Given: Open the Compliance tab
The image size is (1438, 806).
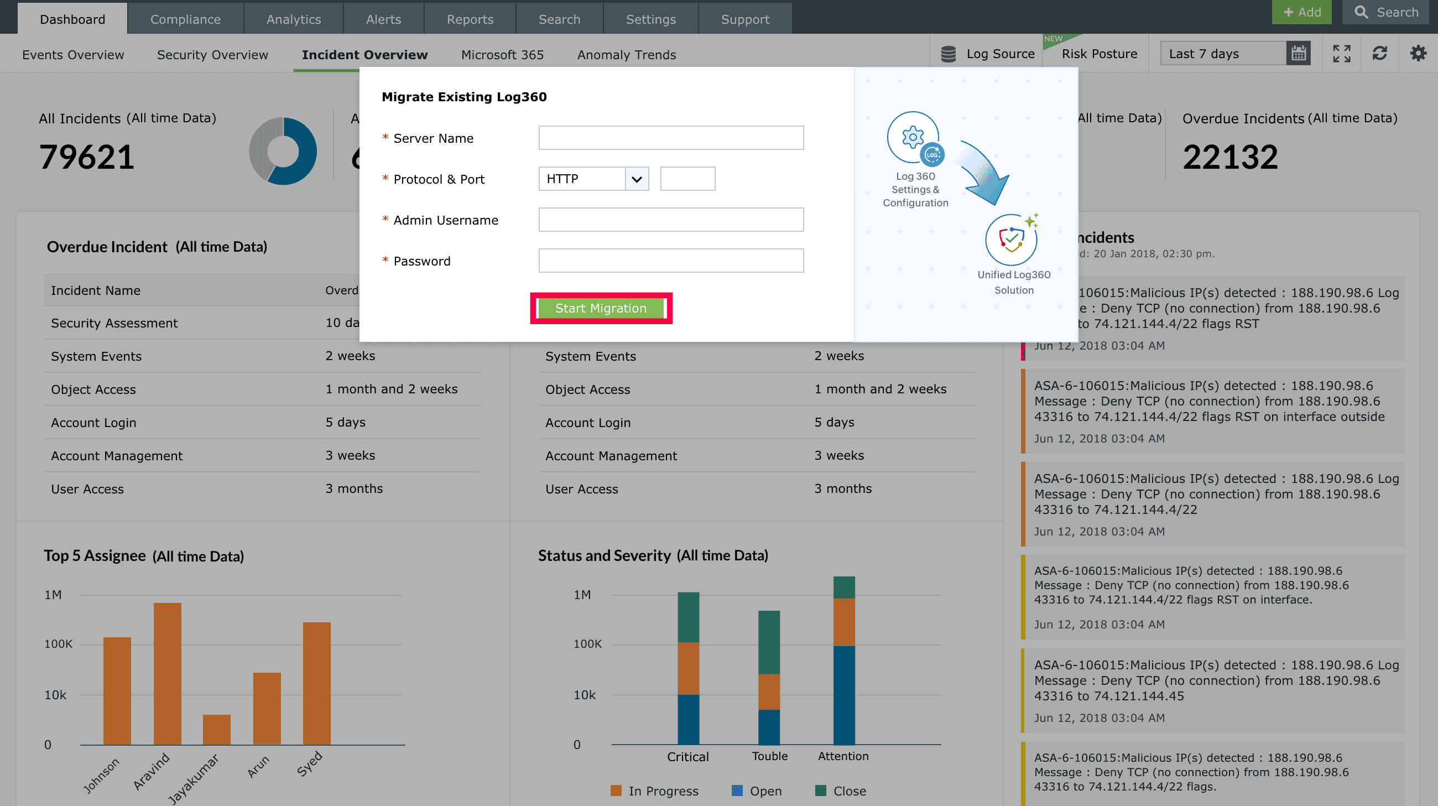Looking at the screenshot, I should pos(185,19).
